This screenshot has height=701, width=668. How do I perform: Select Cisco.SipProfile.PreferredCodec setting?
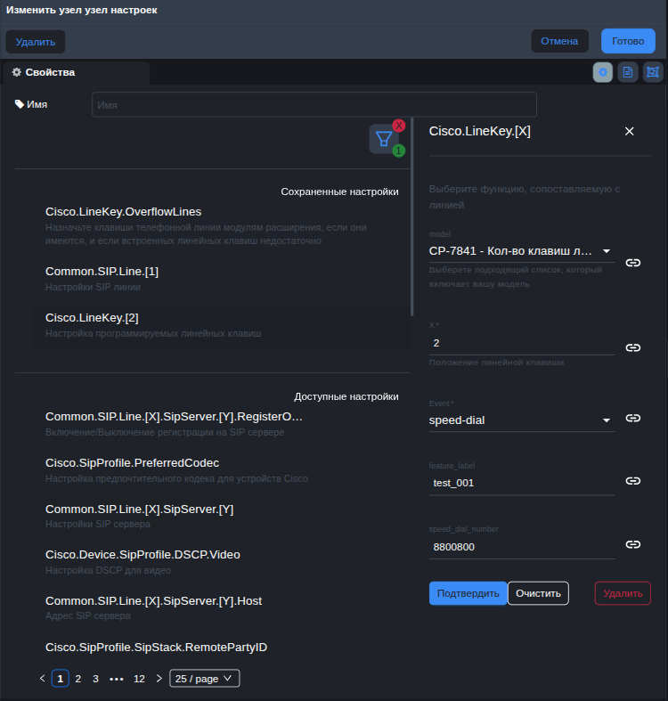tap(132, 463)
